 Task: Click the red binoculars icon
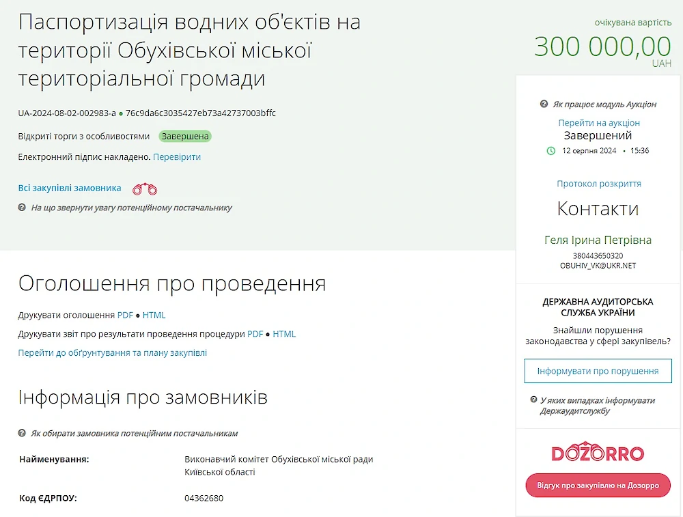pyautogui.click(x=145, y=189)
